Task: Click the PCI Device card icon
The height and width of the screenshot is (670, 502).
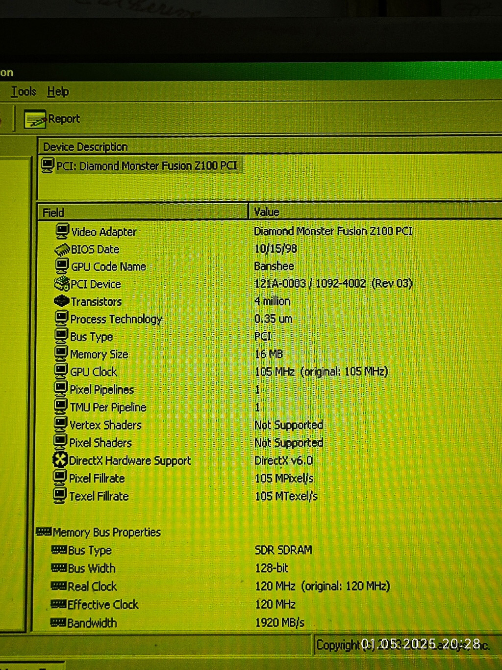Action: (62, 284)
